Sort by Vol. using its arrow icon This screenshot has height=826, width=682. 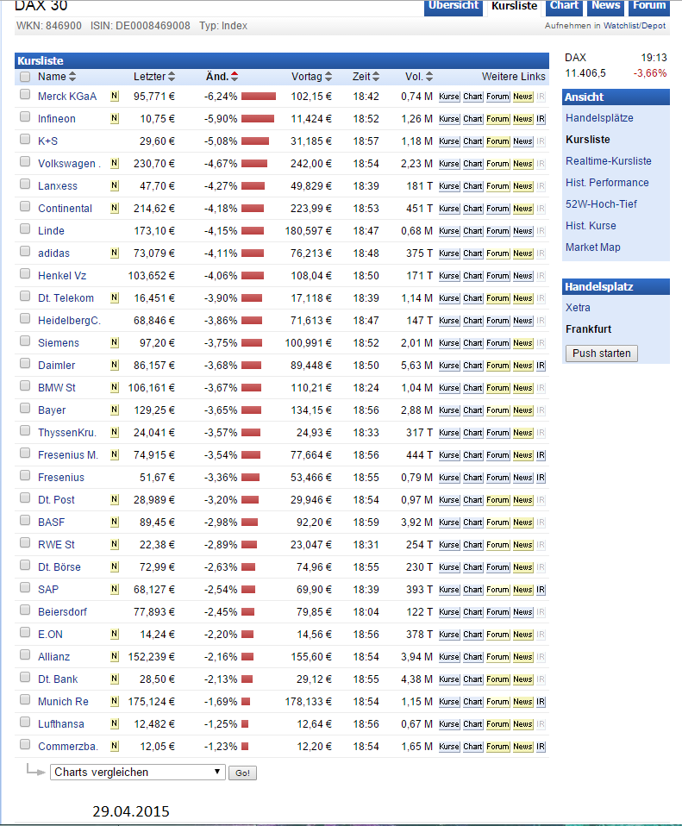coord(429,77)
